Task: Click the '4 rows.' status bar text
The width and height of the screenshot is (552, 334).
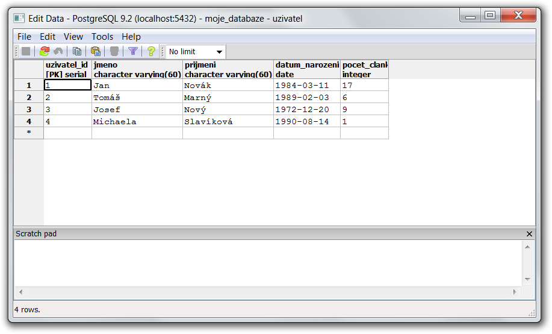Action: [x=27, y=310]
